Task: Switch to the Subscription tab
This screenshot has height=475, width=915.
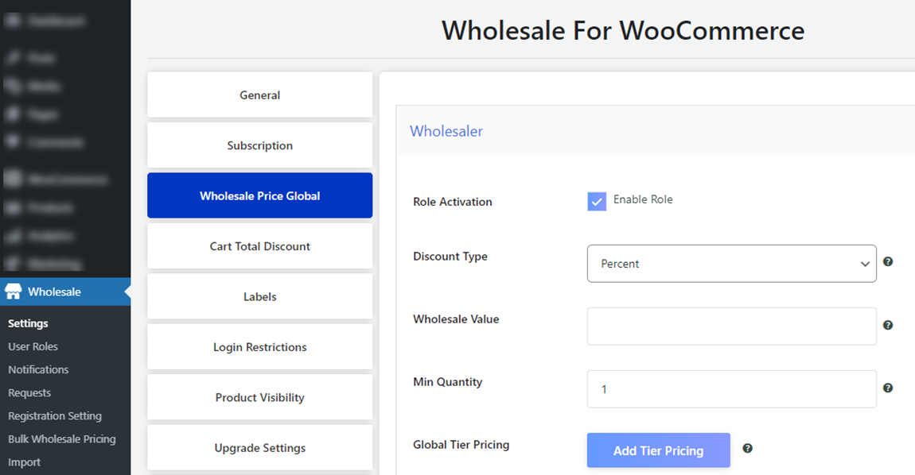Action: point(259,145)
